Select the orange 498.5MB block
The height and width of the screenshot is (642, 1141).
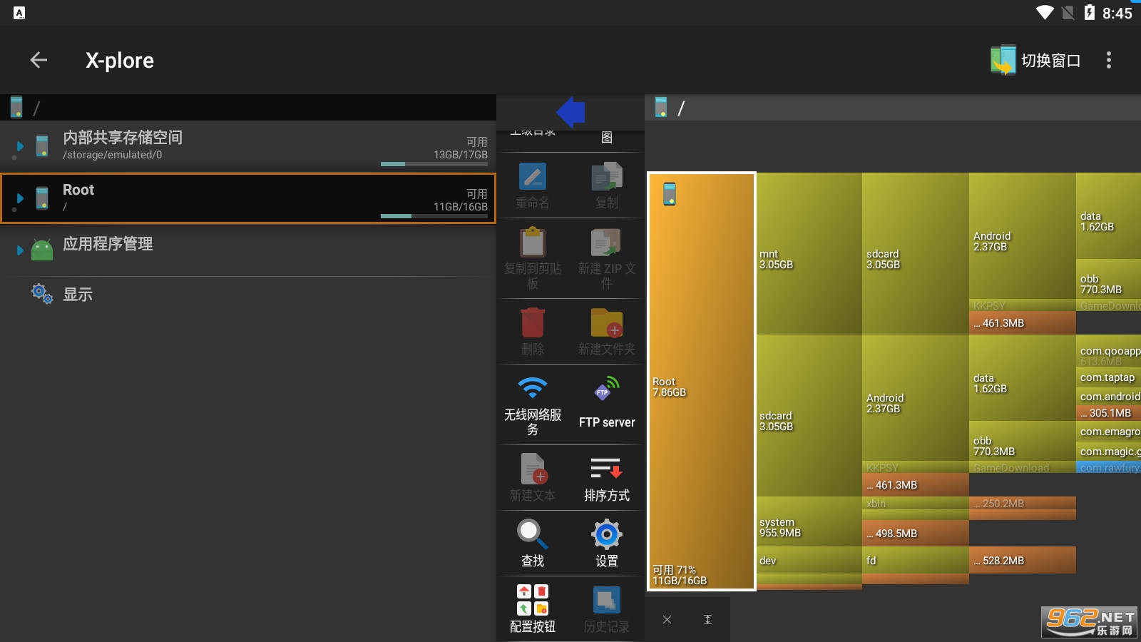pos(916,533)
